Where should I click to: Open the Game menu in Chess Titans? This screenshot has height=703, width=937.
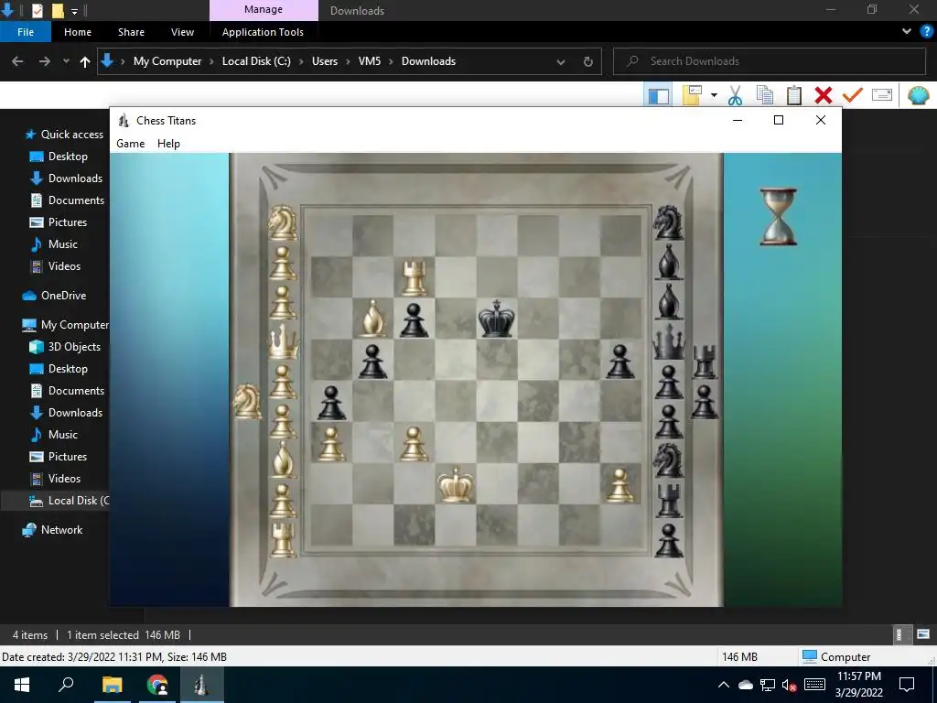[130, 144]
